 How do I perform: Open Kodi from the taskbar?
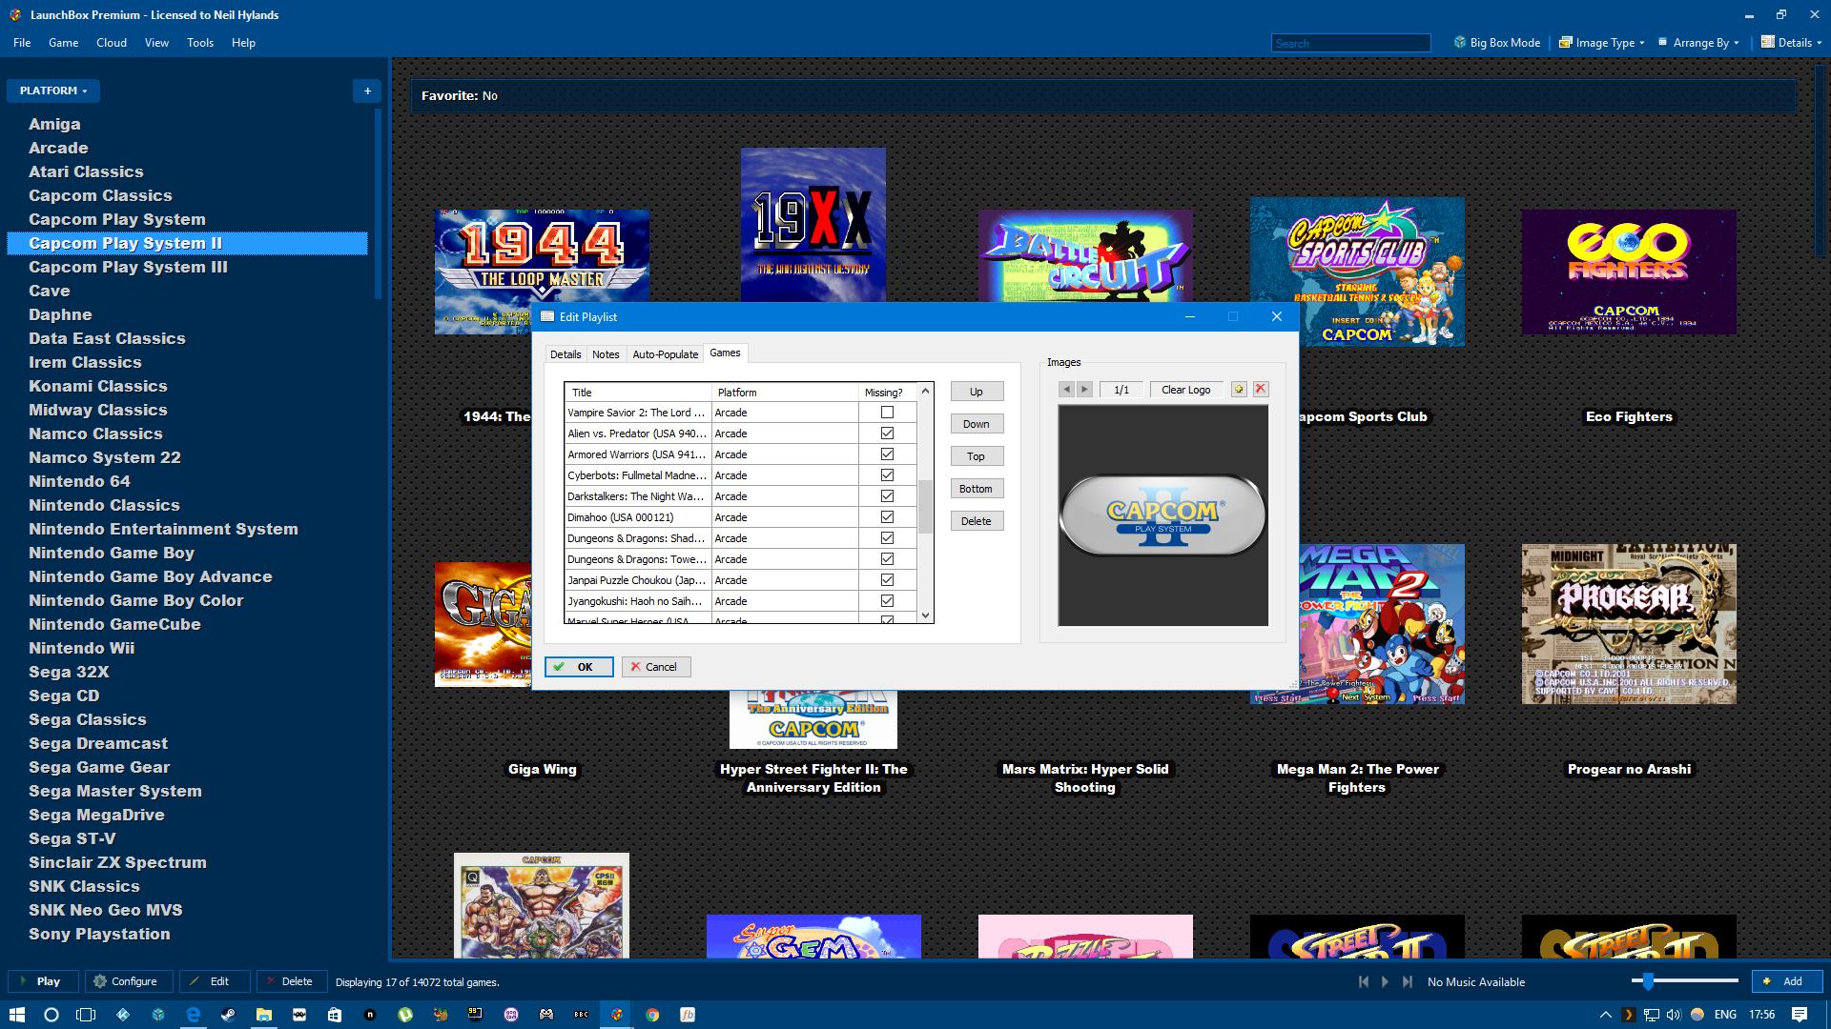pos(123,1015)
